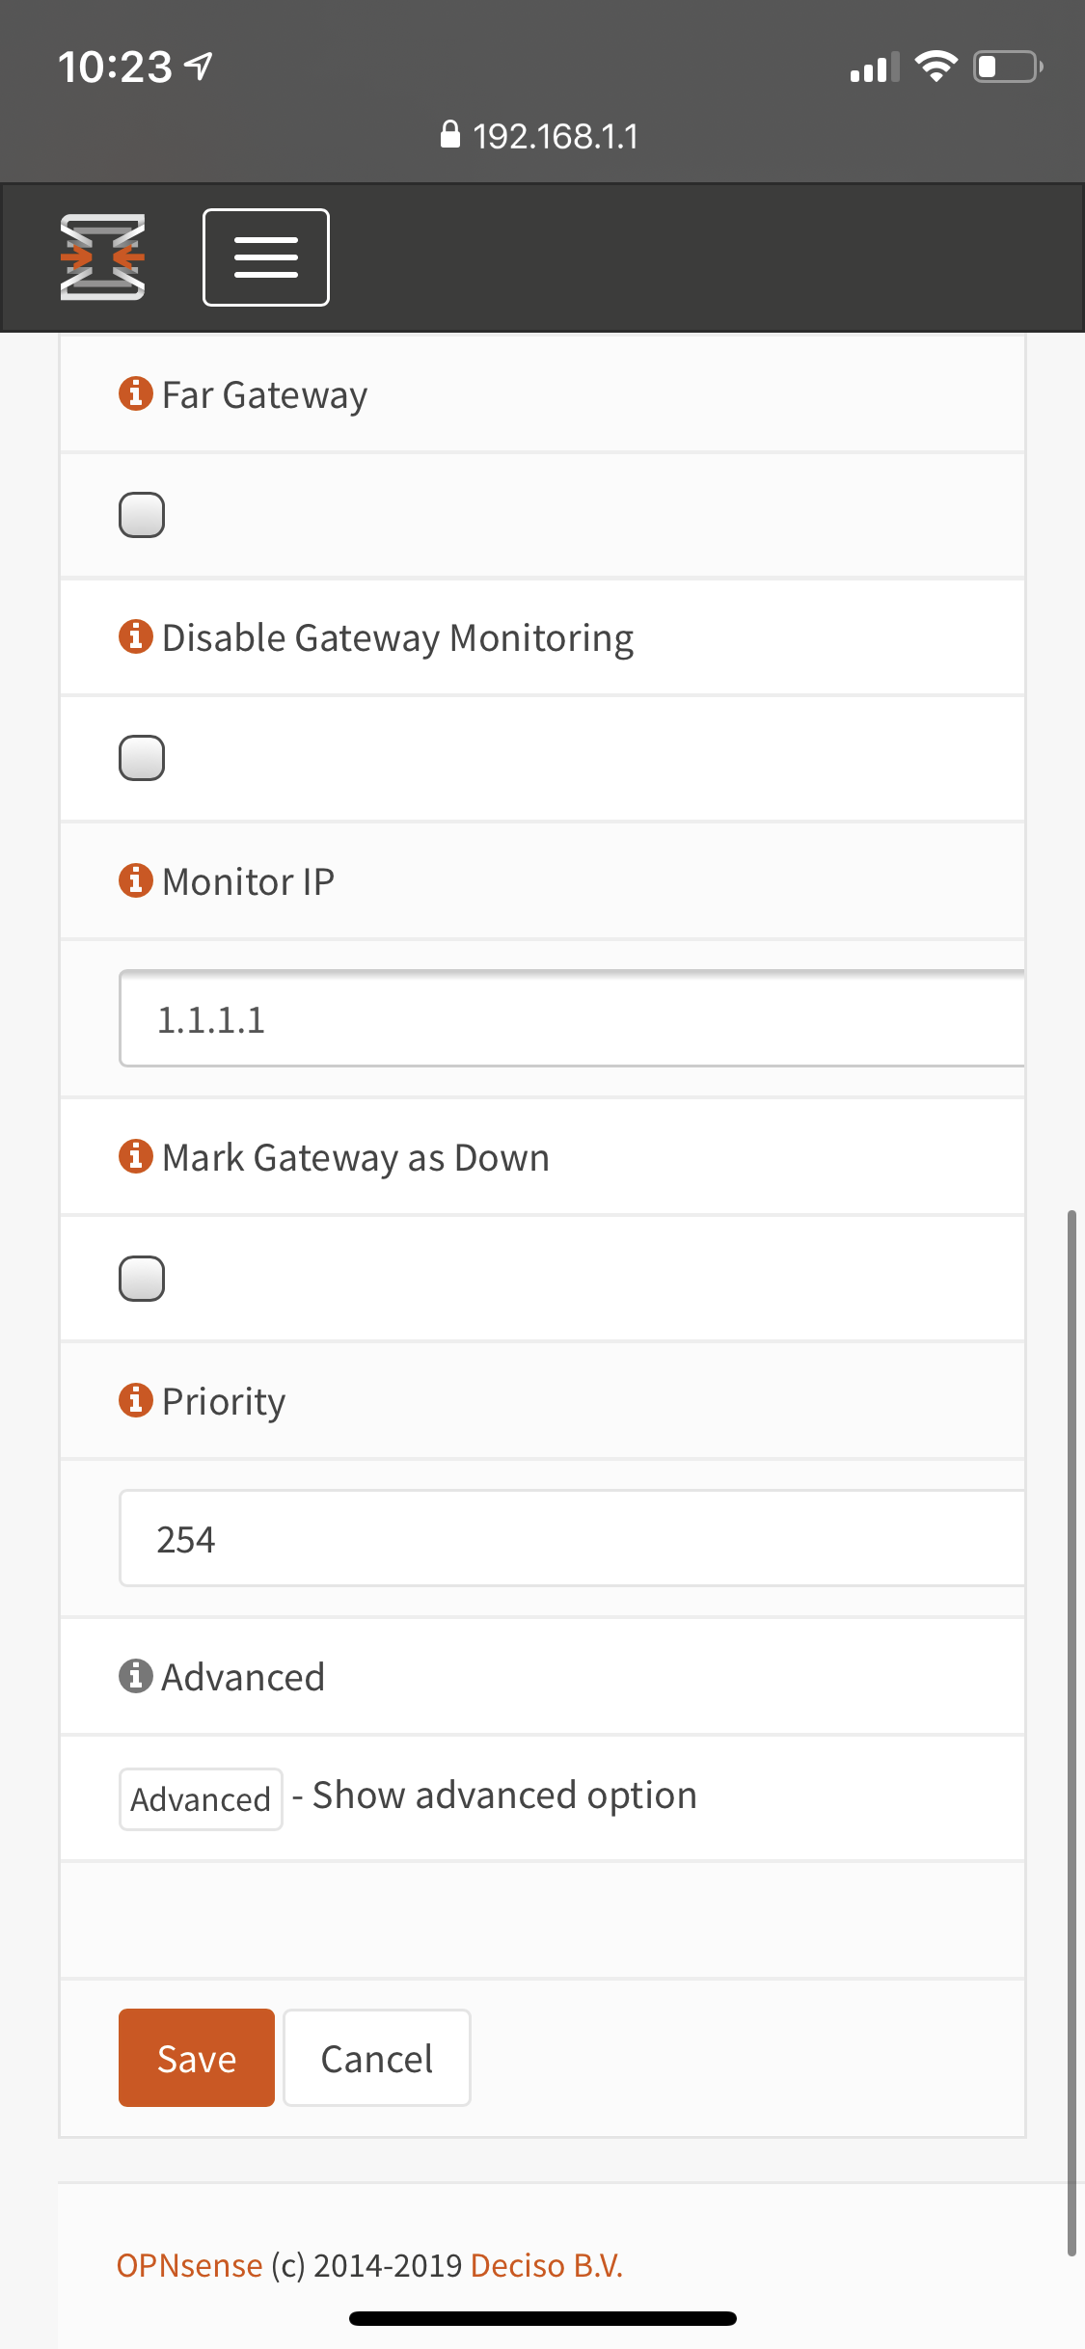This screenshot has height=2349, width=1085.
Task: Click the Priority field's info icon
Action: click(135, 1401)
